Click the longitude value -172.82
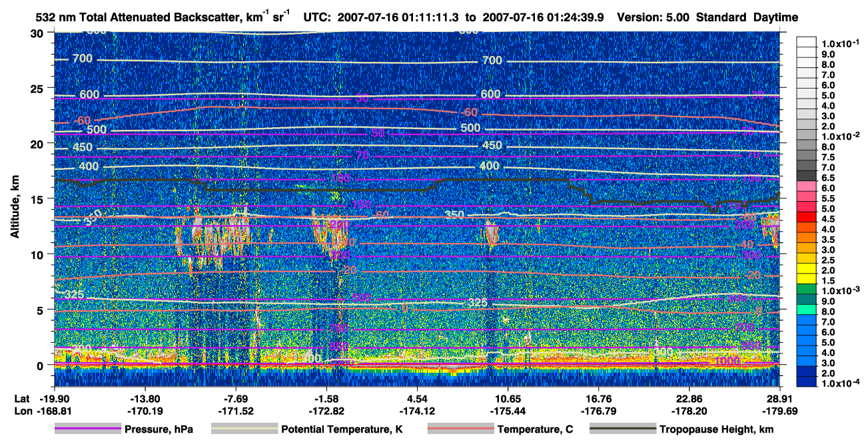The width and height of the screenshot is (866, 444). [x=326, y=411]
